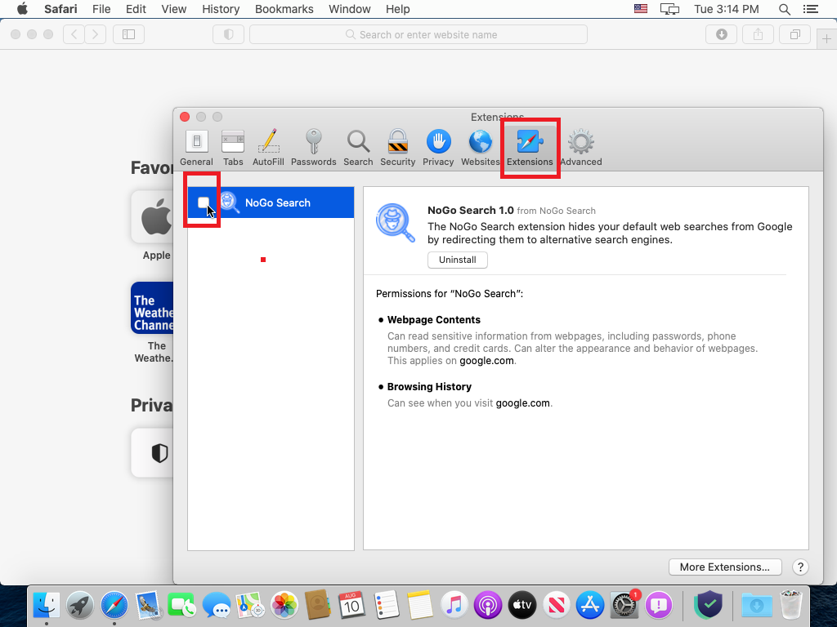The height and width of the screenshot is (627, 837).
Task: Open Maps from the Dock
Action: (x=250, y=606)
